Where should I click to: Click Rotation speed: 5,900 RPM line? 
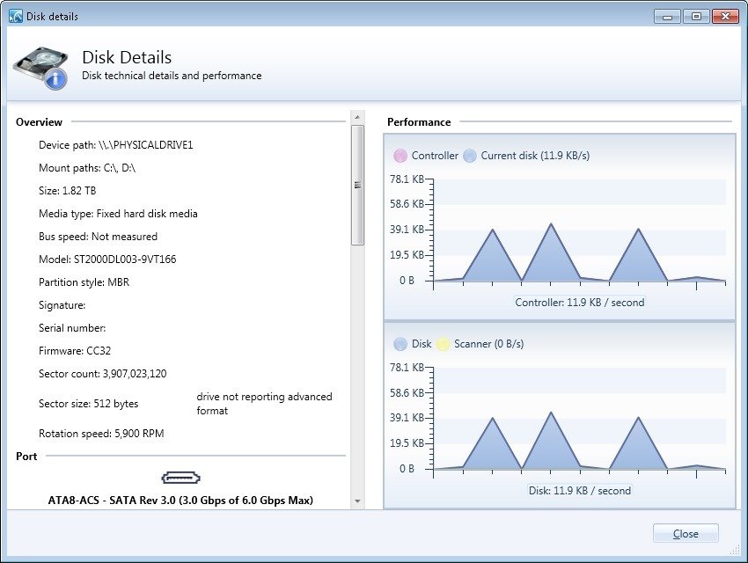(x=101, y=434)
